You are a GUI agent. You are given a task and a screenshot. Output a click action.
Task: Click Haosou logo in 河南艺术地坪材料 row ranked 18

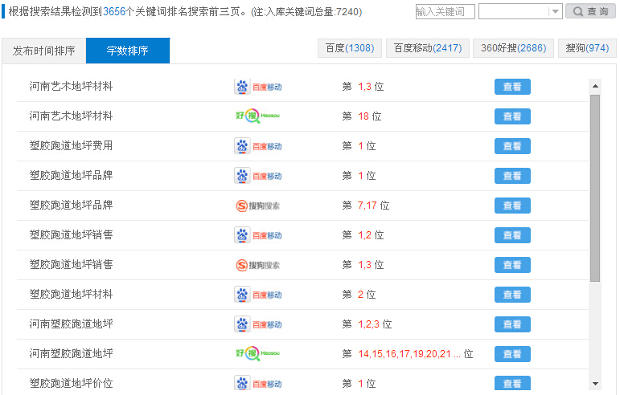pyautogui.click(x=258, y=116)
